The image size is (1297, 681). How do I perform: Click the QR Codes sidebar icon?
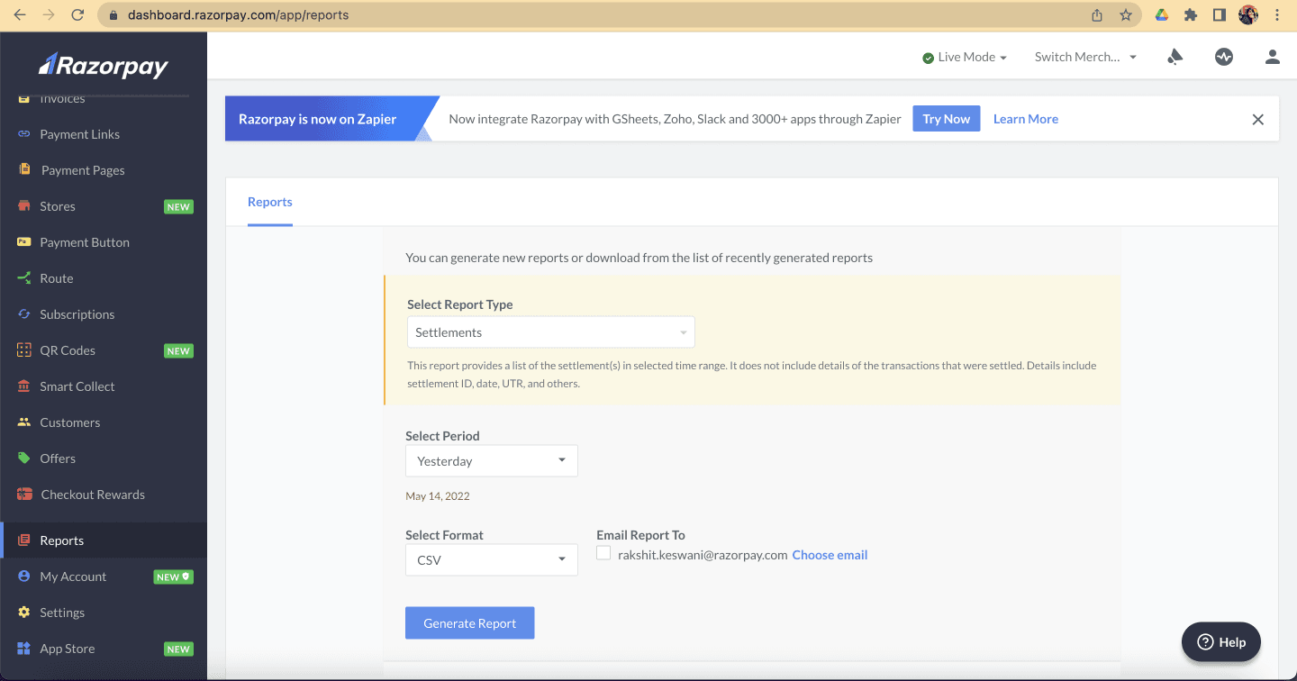point(24,350)
